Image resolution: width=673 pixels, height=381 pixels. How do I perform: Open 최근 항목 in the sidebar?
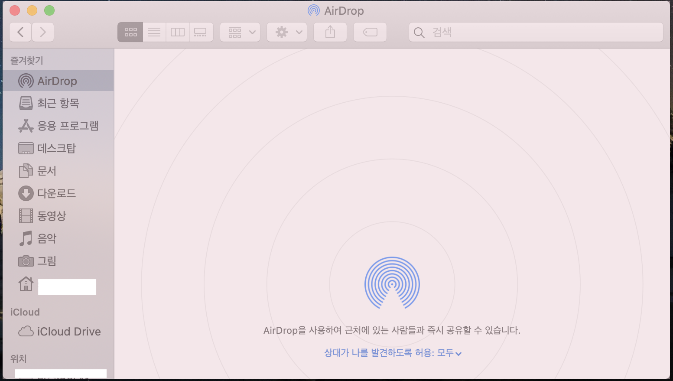(58, 103)
